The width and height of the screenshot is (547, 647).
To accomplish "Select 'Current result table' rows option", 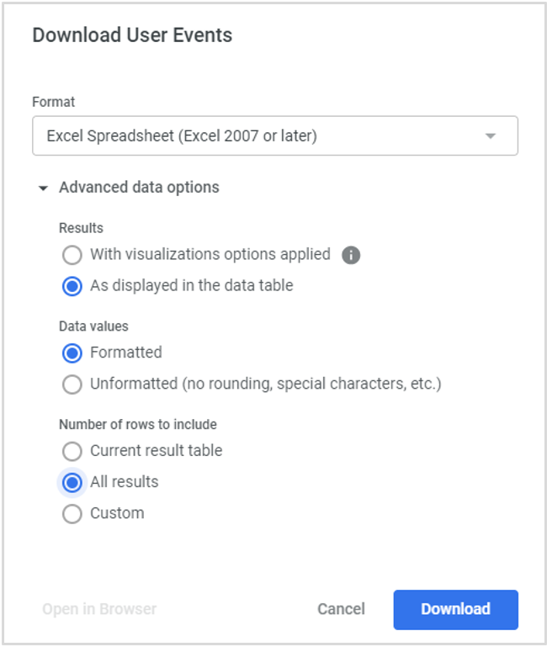I will click(72, 451).
